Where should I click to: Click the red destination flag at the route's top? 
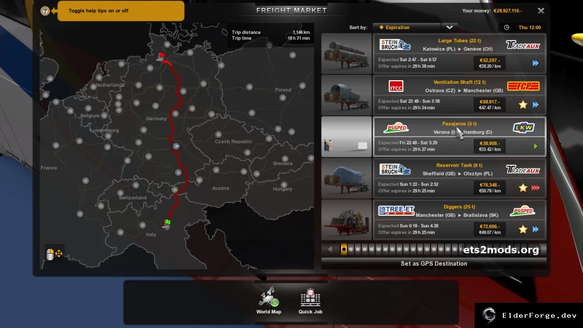161,56
